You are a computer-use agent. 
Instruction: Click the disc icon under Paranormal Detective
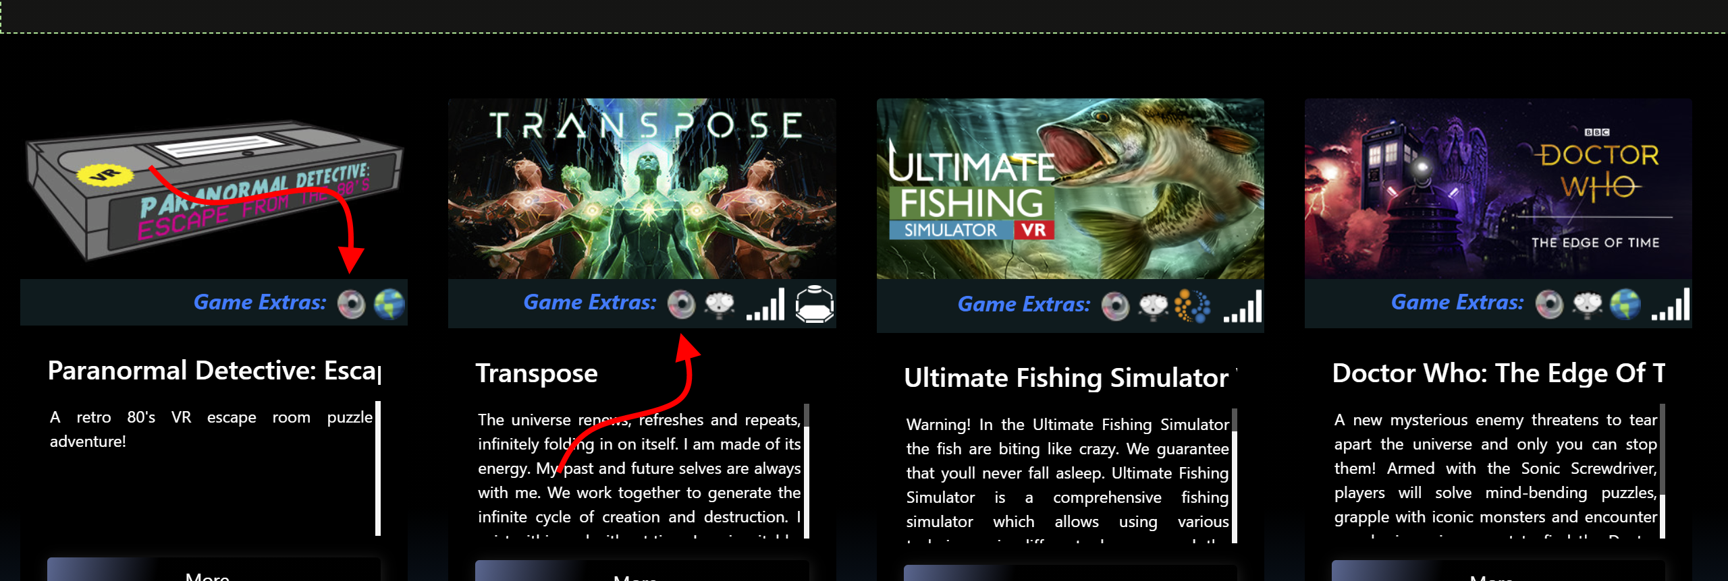point(351,304)
